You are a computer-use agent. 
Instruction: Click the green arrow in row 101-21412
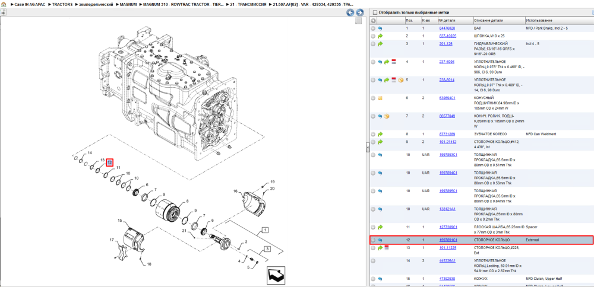click(380, 142)
